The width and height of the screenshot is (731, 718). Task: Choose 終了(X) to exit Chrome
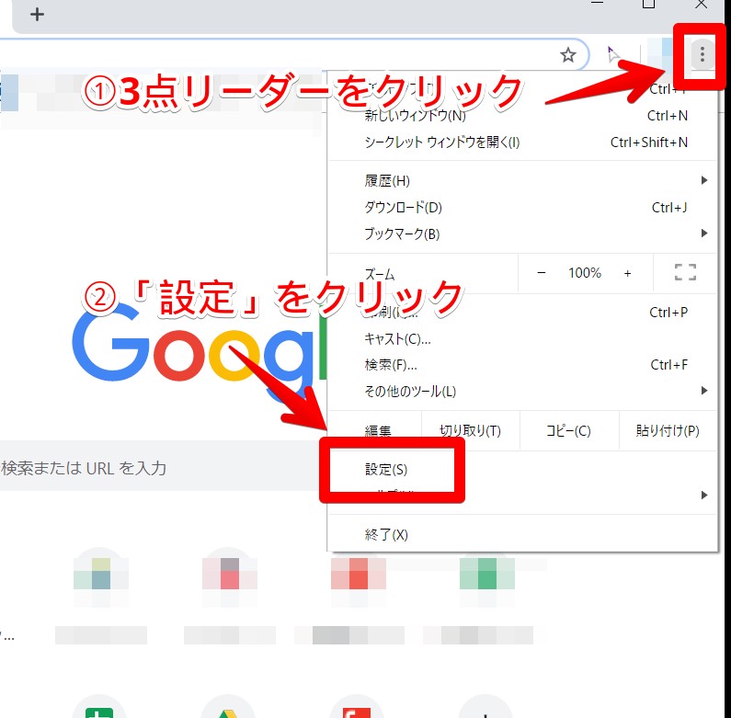click(x=386, y=534)
